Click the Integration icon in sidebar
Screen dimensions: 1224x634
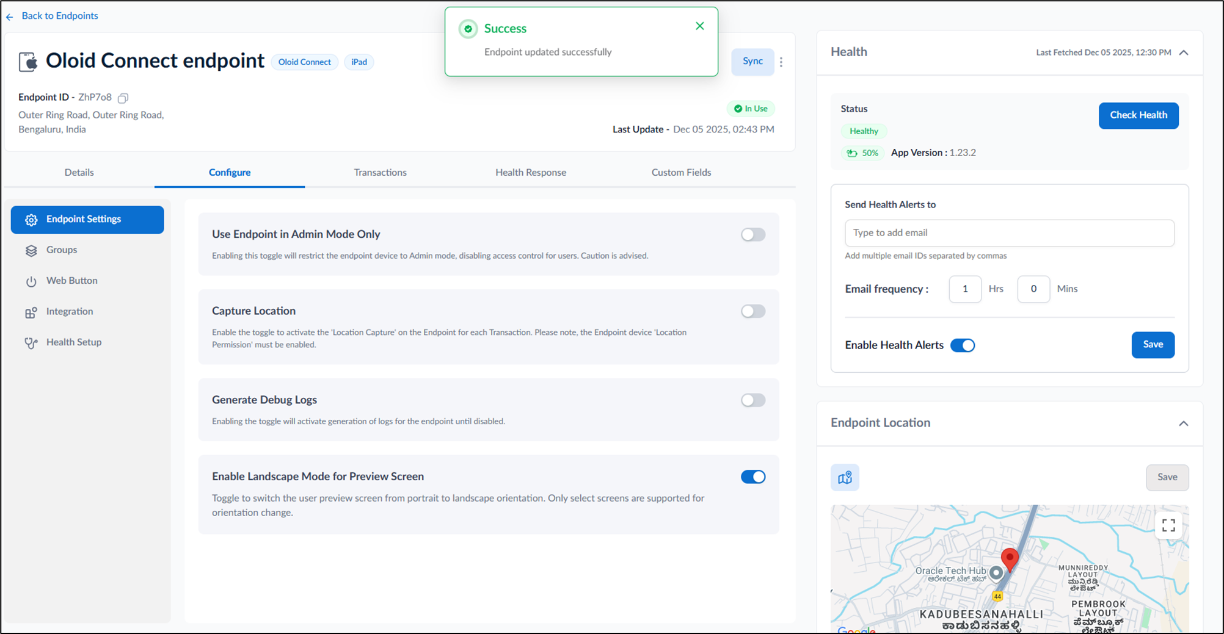click(31, 312)
